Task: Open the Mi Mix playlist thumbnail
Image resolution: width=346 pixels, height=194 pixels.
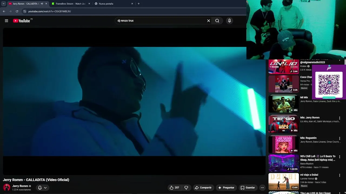Action: coord(283,104)
